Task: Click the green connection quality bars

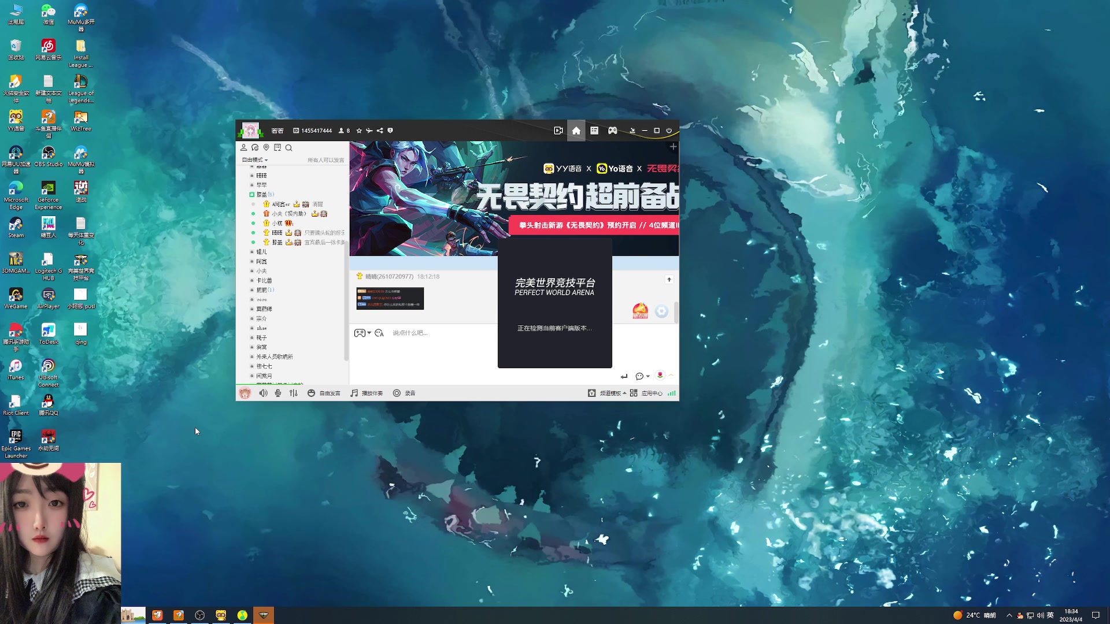Action: click(672, 393)
